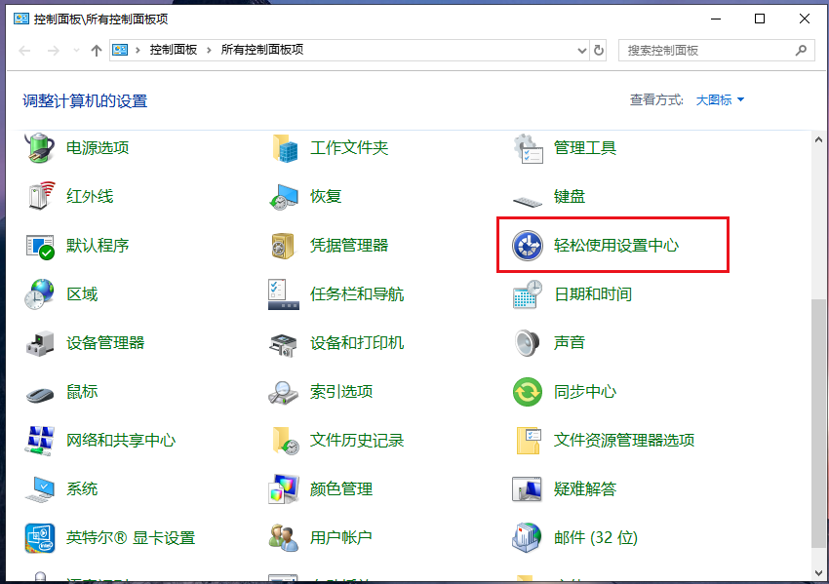Open the 用户帐户 people icon
Screen dimensions: 829x584
pyautogui.click(x=284, y=538)
